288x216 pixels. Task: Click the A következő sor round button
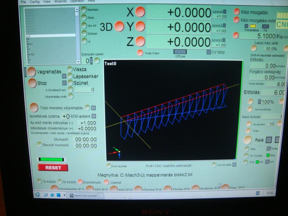click(x=71, y=89)
